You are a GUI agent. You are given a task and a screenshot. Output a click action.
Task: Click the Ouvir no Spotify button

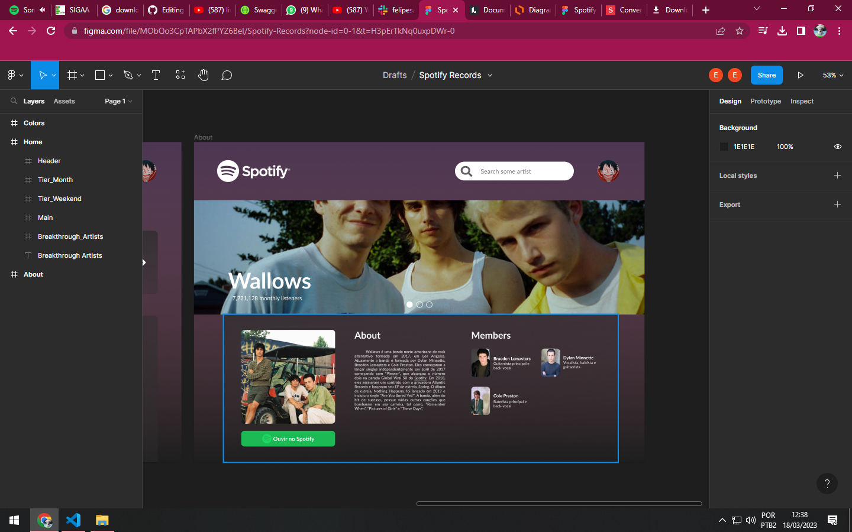point(288,439)
